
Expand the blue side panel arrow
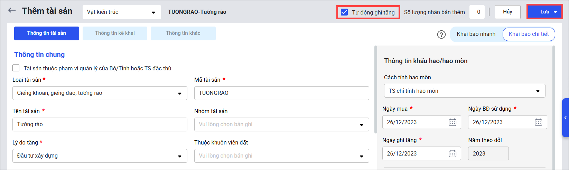566,118
